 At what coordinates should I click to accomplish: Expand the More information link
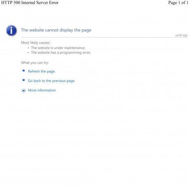(42, 90)
